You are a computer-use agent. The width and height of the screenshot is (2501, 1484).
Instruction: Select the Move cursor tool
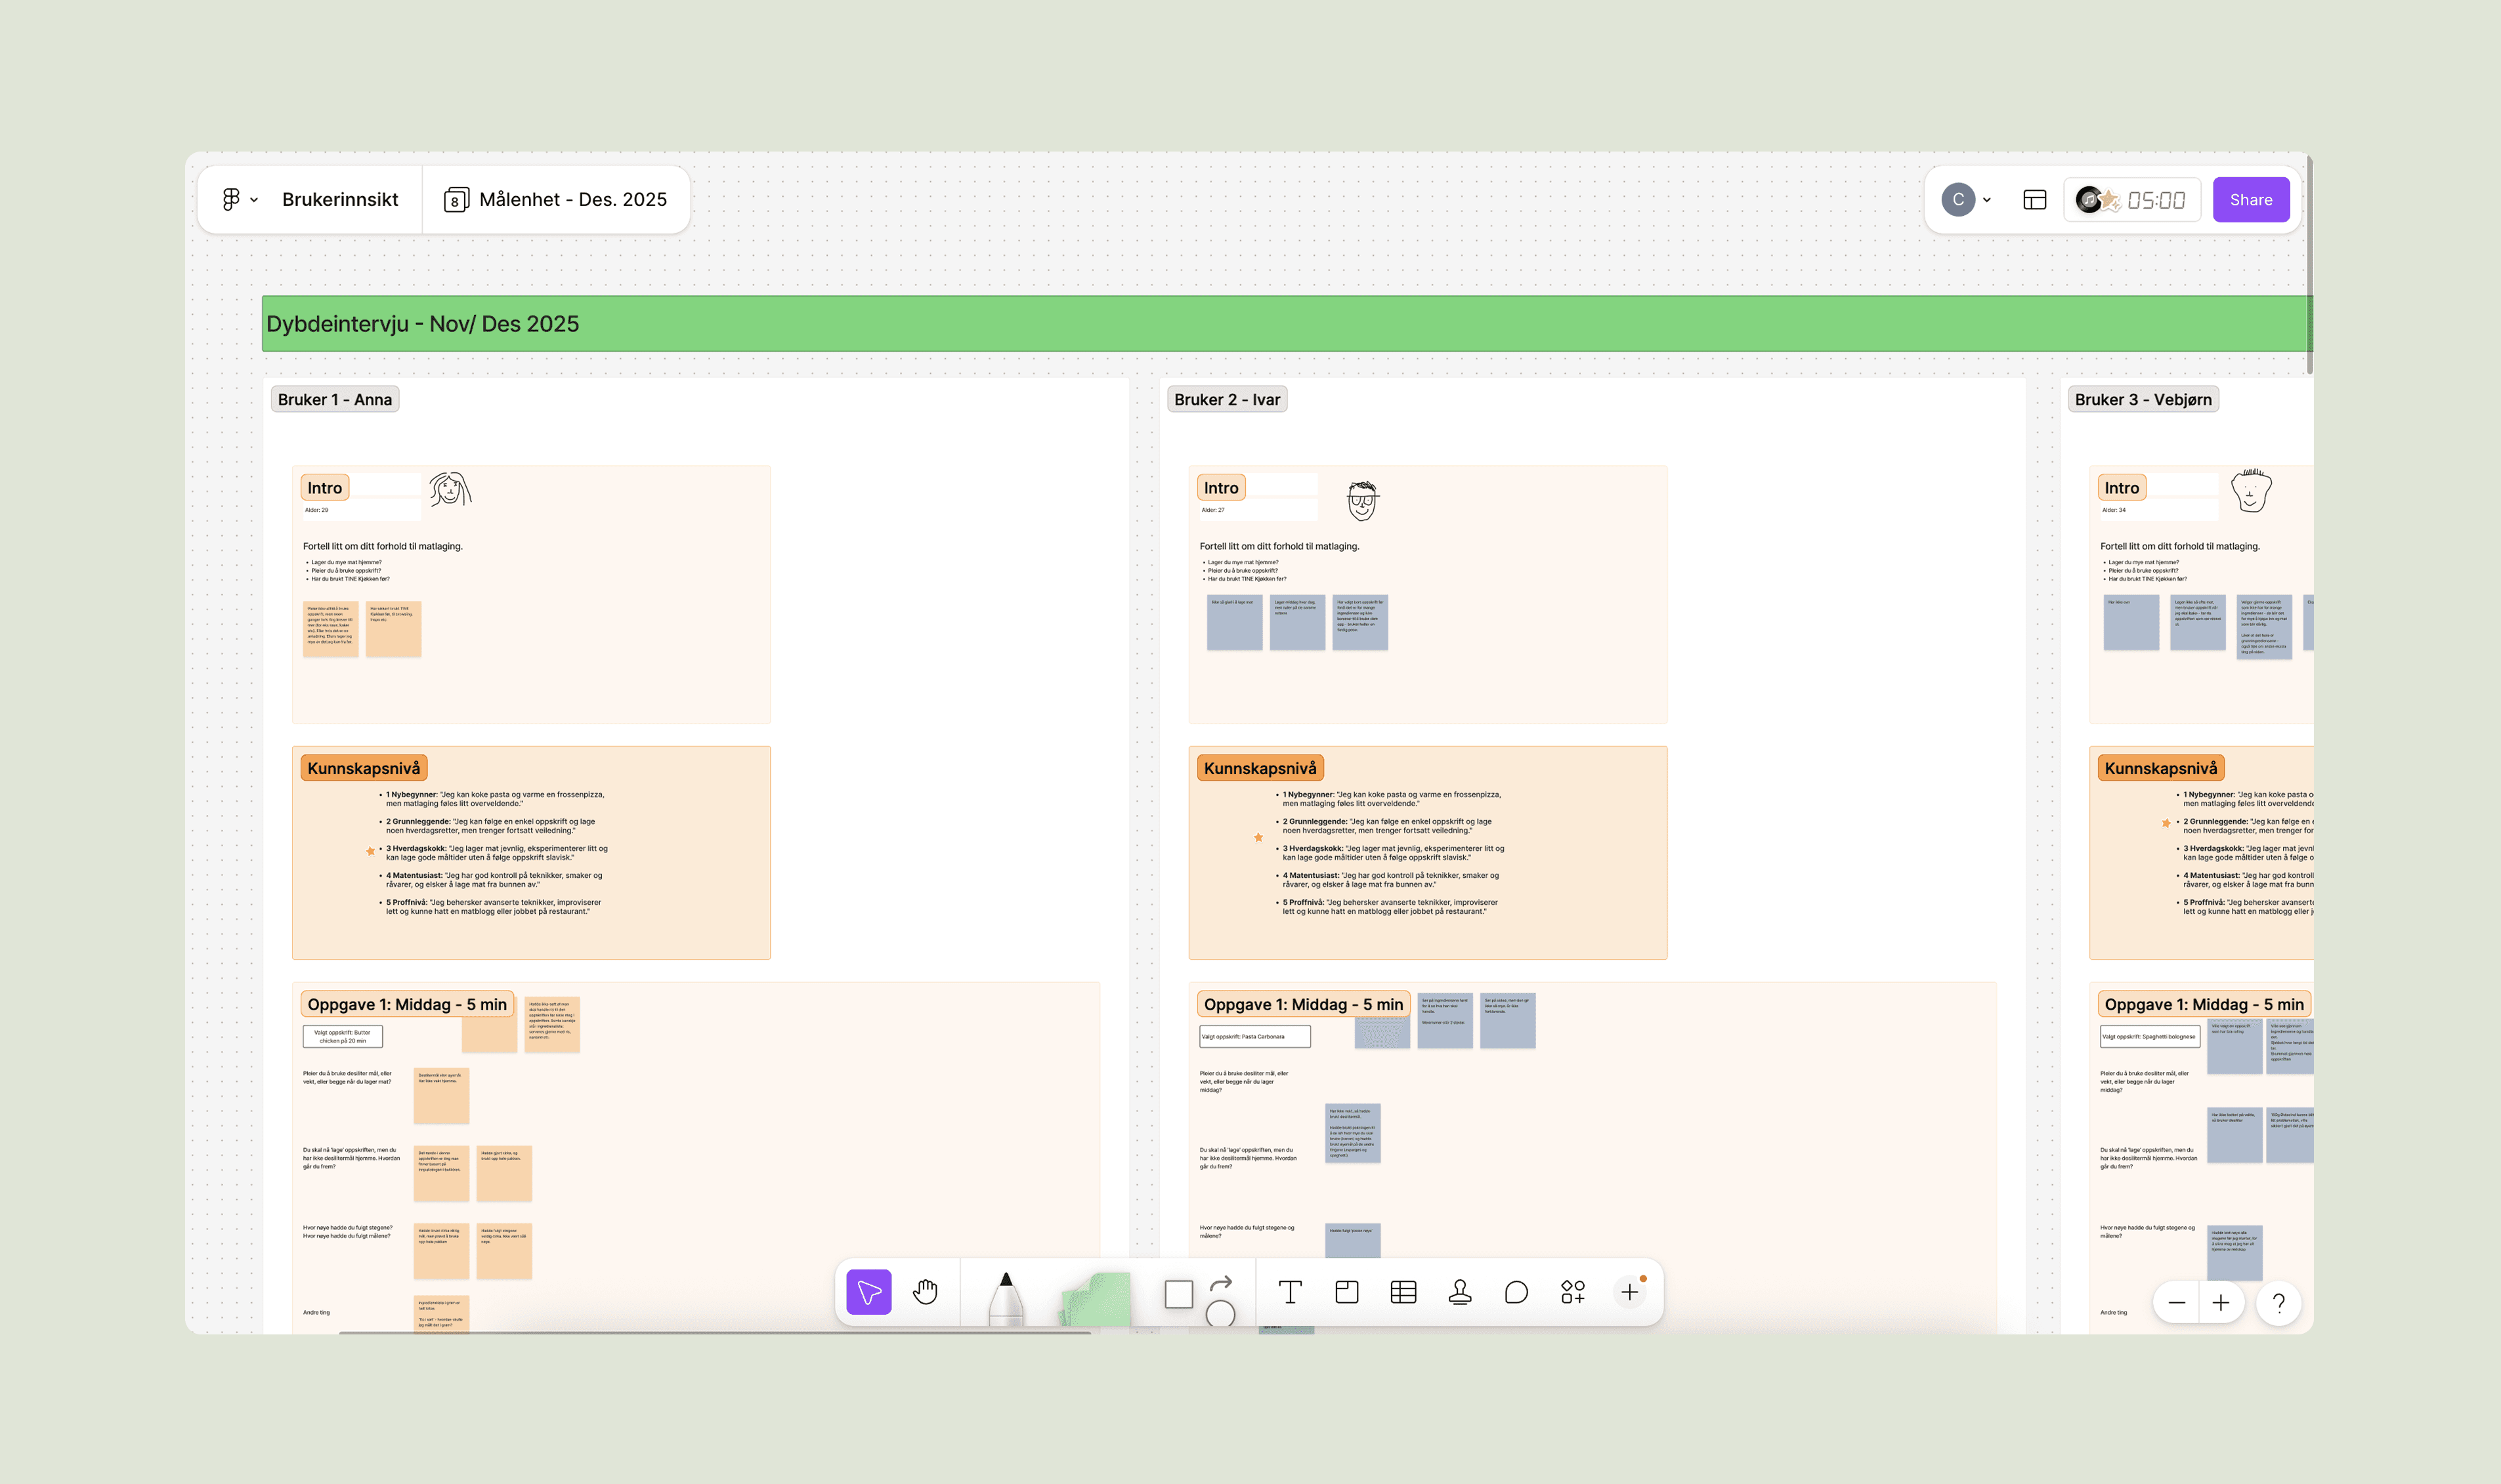tap(868, 1292)
